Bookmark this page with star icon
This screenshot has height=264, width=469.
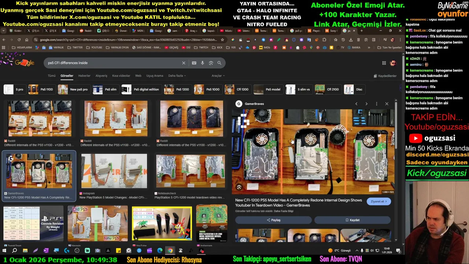click(222, 40)
